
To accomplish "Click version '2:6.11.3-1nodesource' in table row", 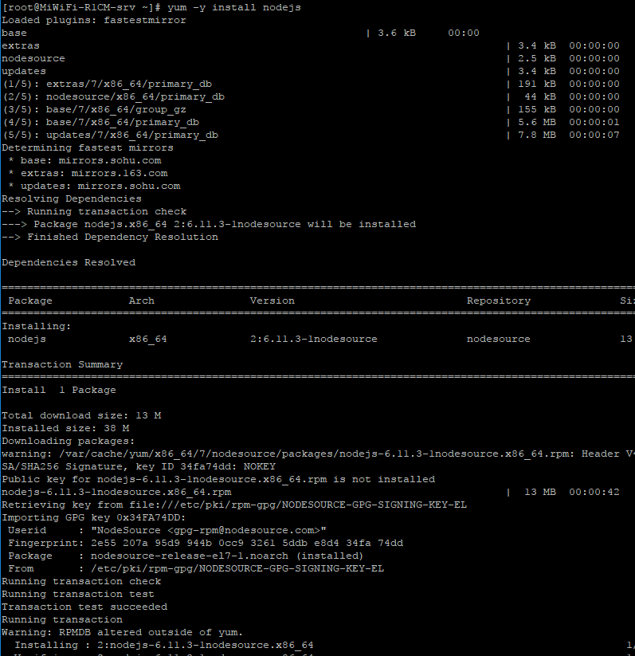I will coord(314,340).
